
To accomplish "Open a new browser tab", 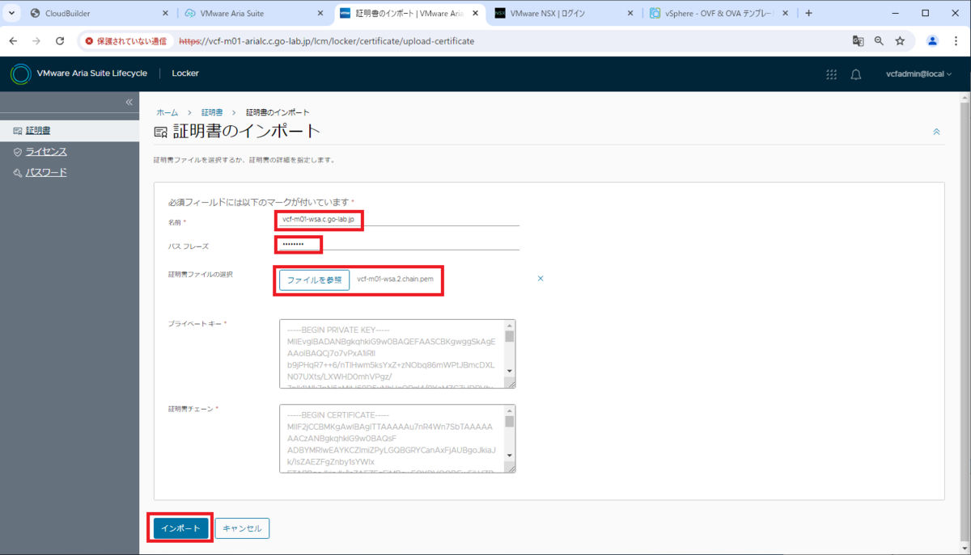I will tap(808, 13).
